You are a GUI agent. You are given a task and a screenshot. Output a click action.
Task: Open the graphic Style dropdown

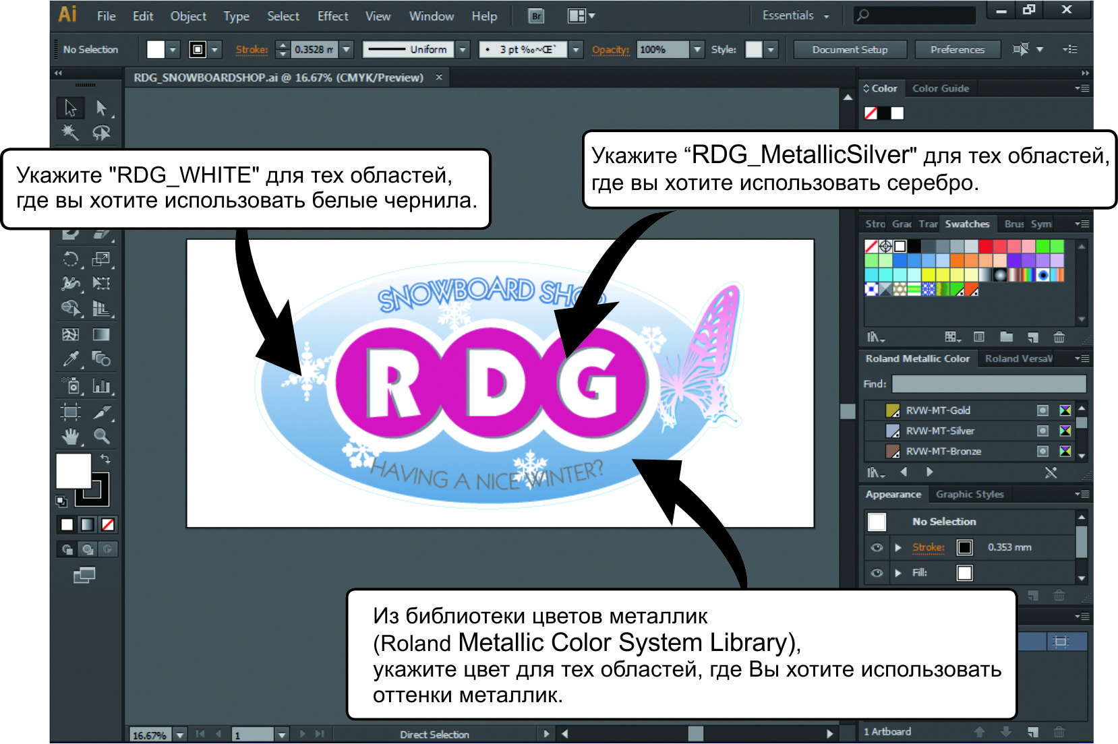(x=771, y=49)
